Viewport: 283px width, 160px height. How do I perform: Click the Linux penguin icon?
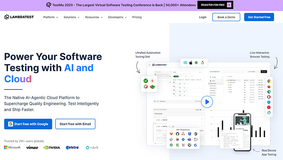(x=202, y=63)
